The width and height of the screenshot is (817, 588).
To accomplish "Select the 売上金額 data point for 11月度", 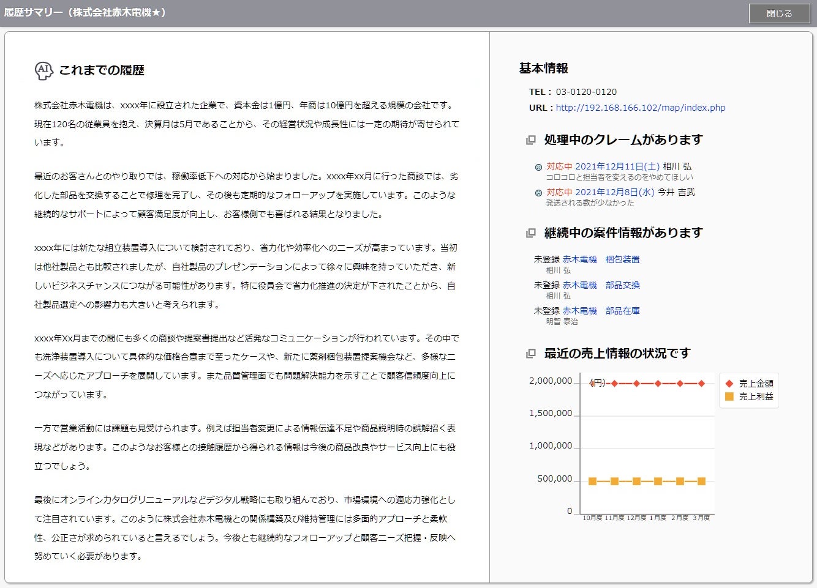I will (614, 384).
